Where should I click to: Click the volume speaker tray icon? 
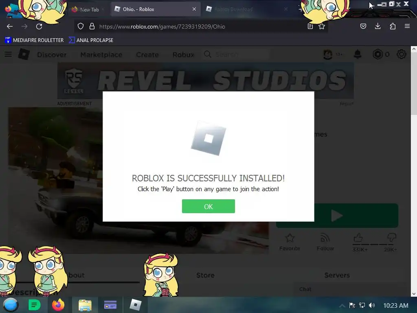[x=372, y=305]
